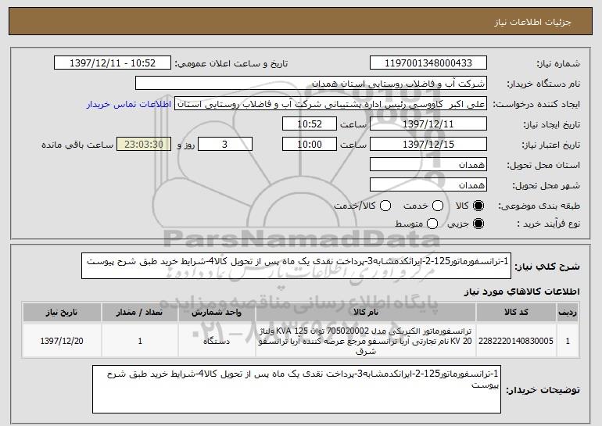602x426 pixels.
Task: Click the creation time field 10:52
Action: [x=310, y=124]
